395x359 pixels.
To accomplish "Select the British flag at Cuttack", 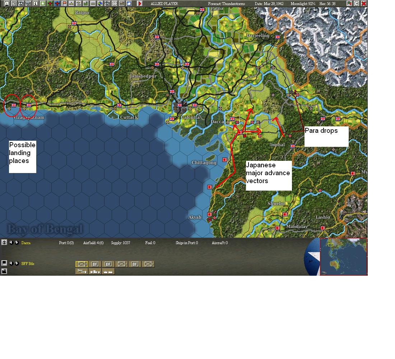I will pos(119,105).
